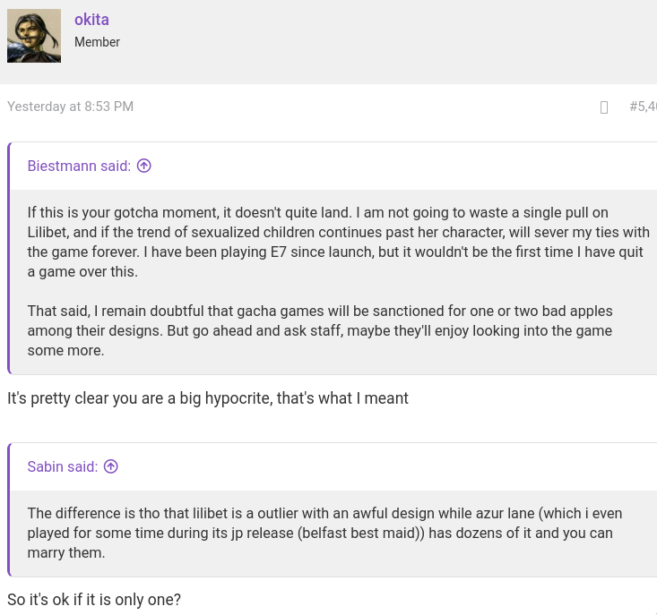Viewport: 657px width, 615px height.
Task: Open okita's avatar image
Action: pyautogui.click(x=34, y=36)
